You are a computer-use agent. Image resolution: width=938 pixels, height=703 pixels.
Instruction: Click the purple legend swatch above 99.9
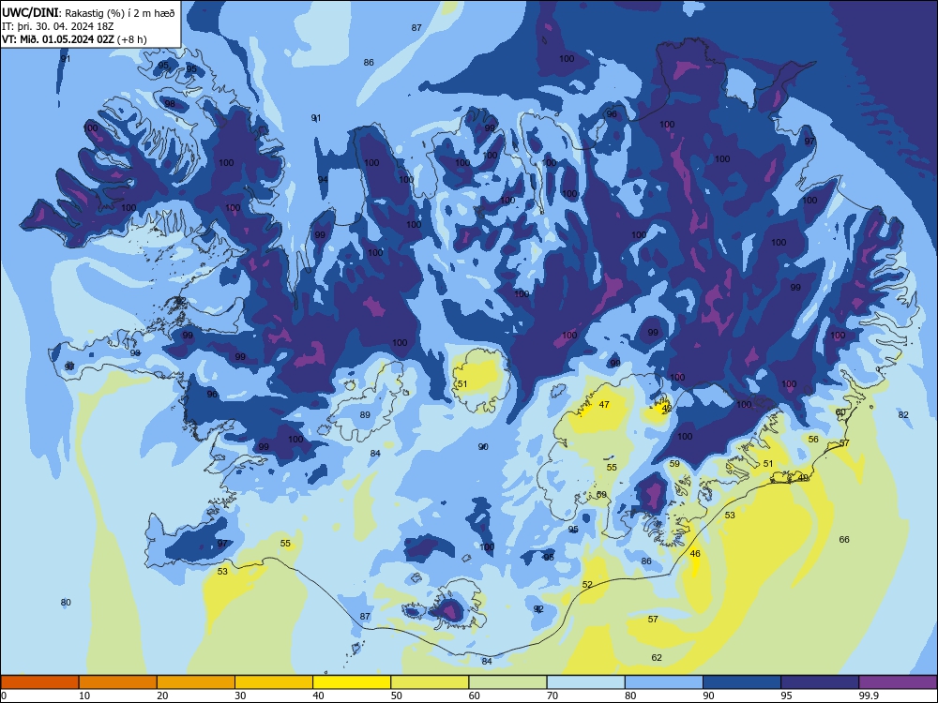(898, 682)
